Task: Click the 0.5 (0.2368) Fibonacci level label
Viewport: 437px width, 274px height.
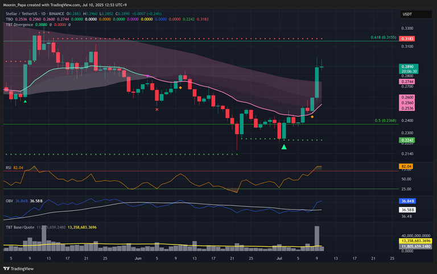Action: (385, 121)
